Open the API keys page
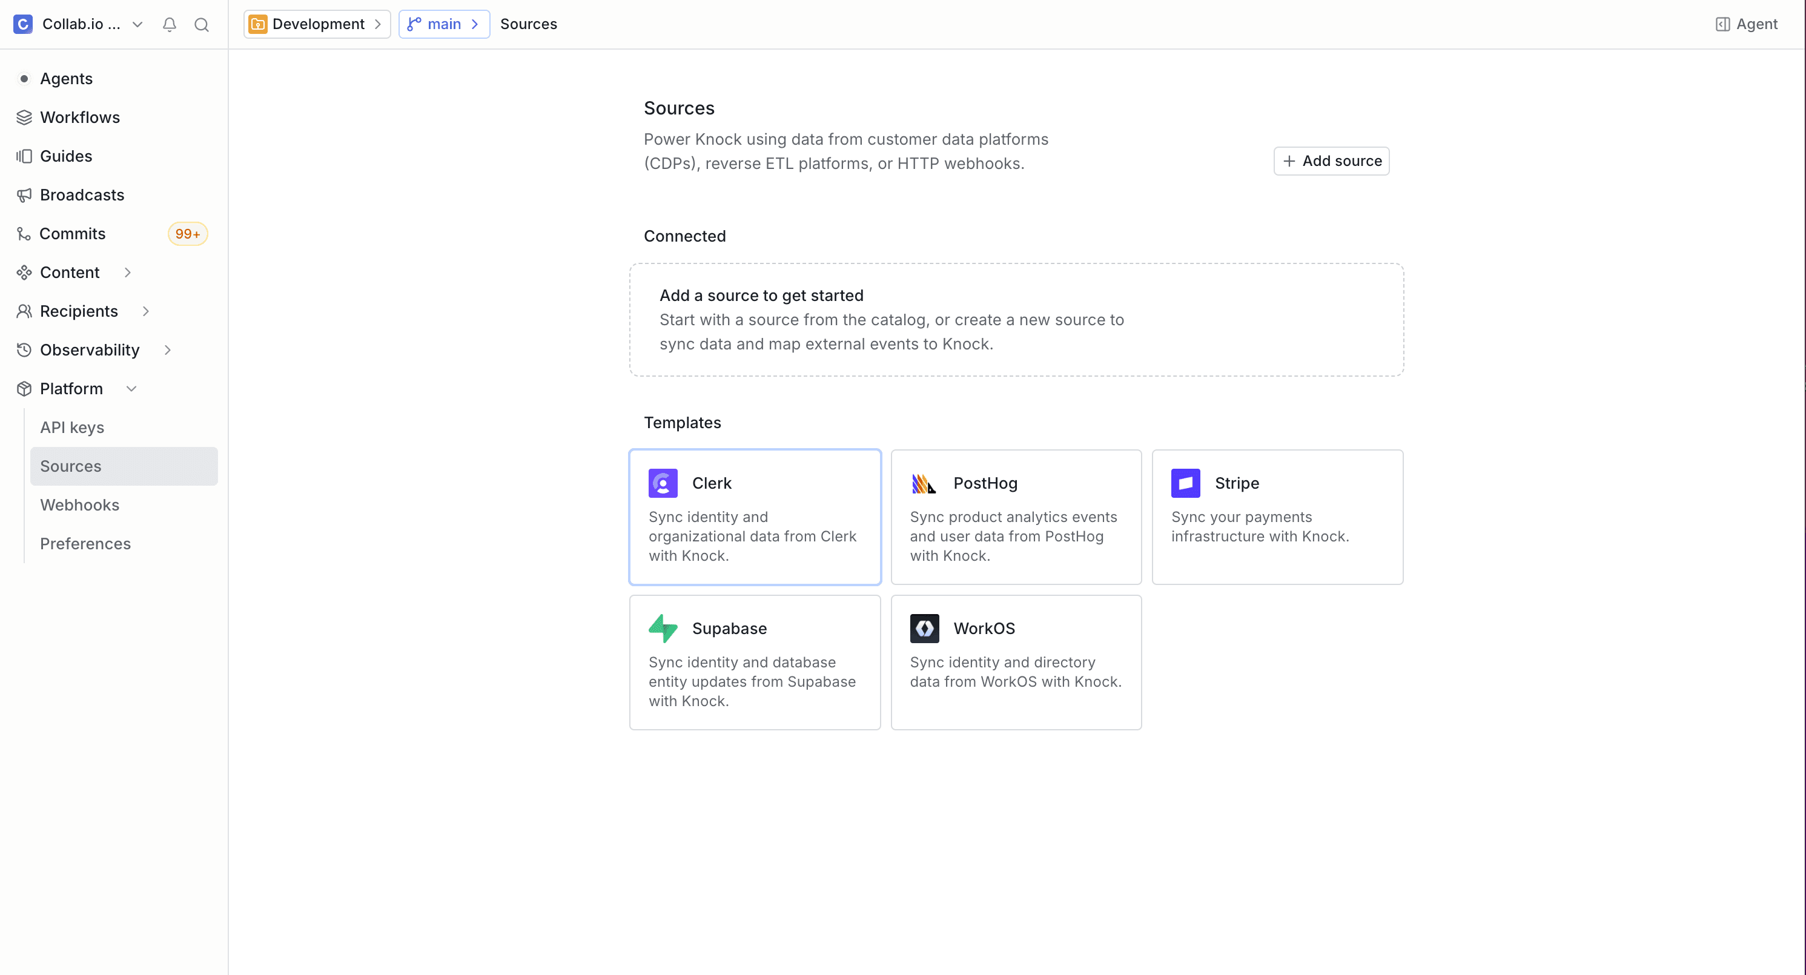Screen dimensions: 1806x975 71,428
